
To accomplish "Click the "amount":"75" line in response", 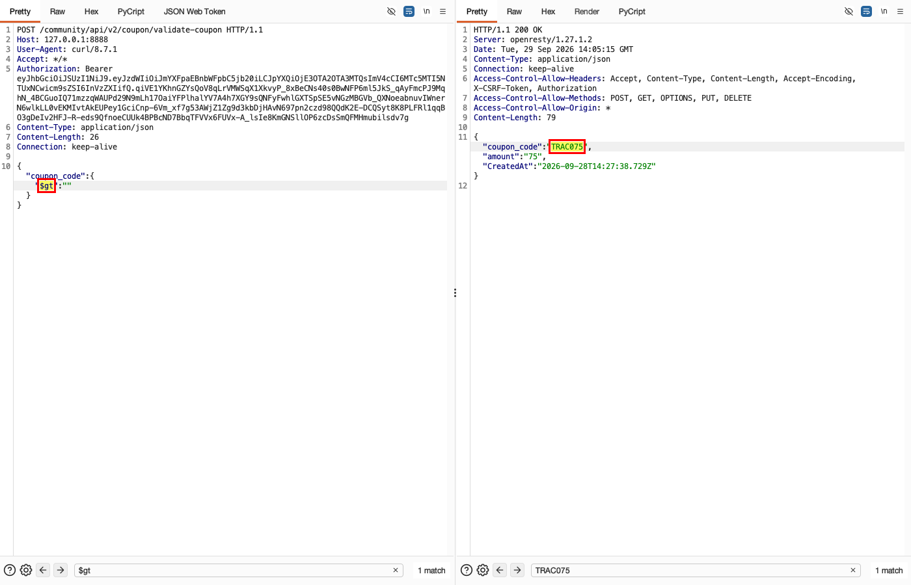I will click(x=514, y=157).
